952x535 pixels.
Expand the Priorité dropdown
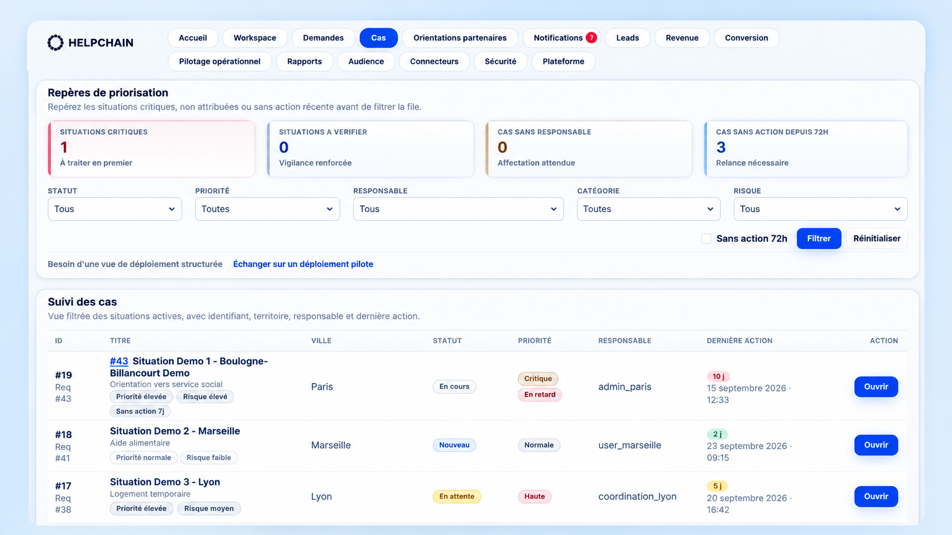268,209
